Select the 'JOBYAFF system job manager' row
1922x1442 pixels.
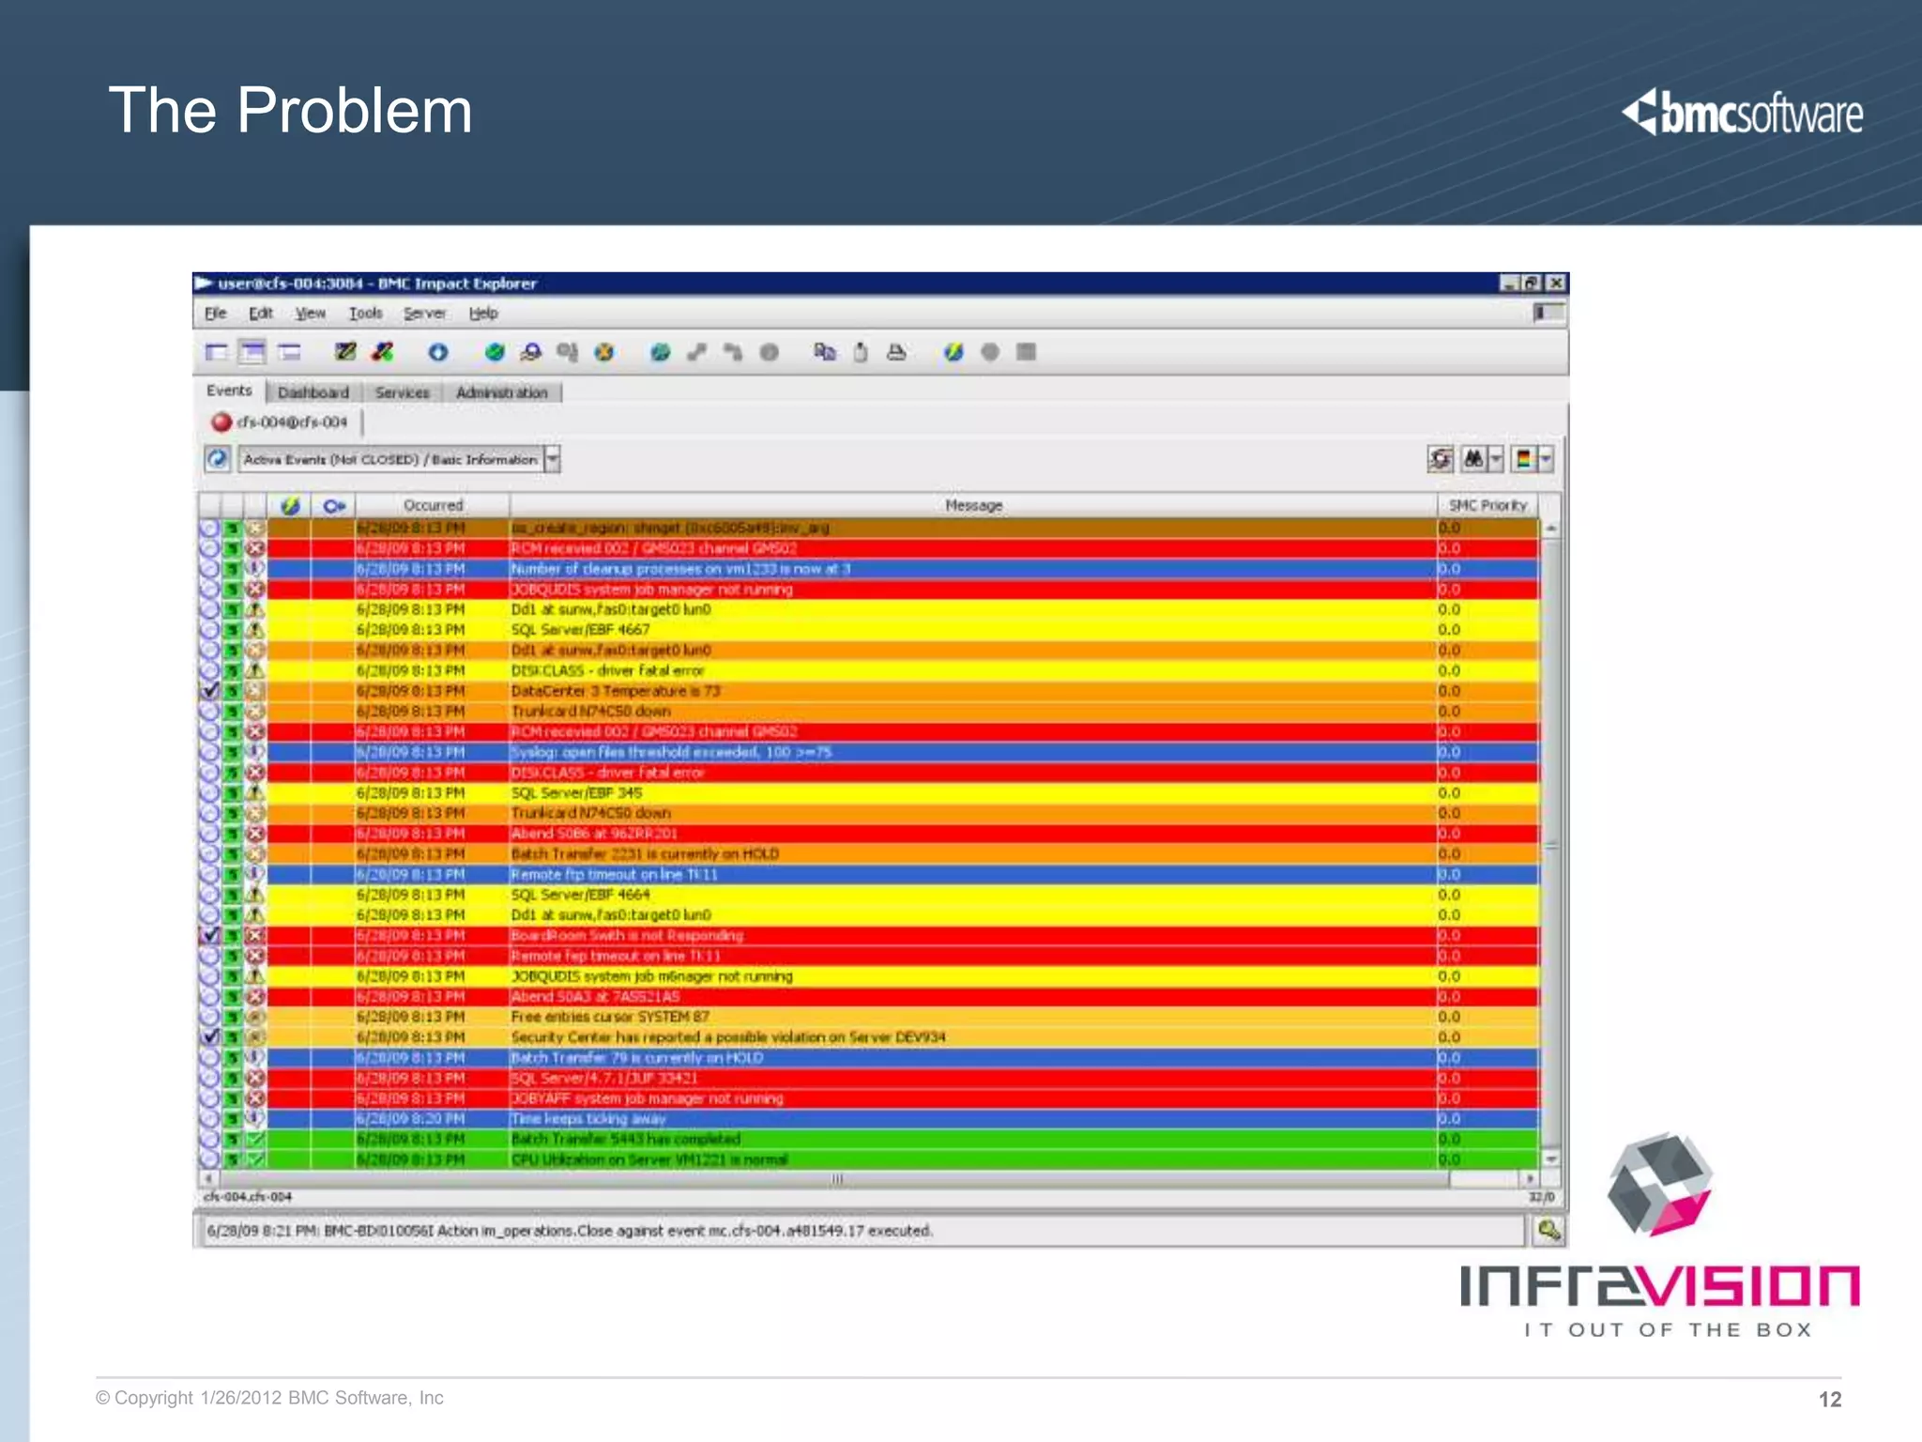pyautogui.click(x=868, y=1098)
